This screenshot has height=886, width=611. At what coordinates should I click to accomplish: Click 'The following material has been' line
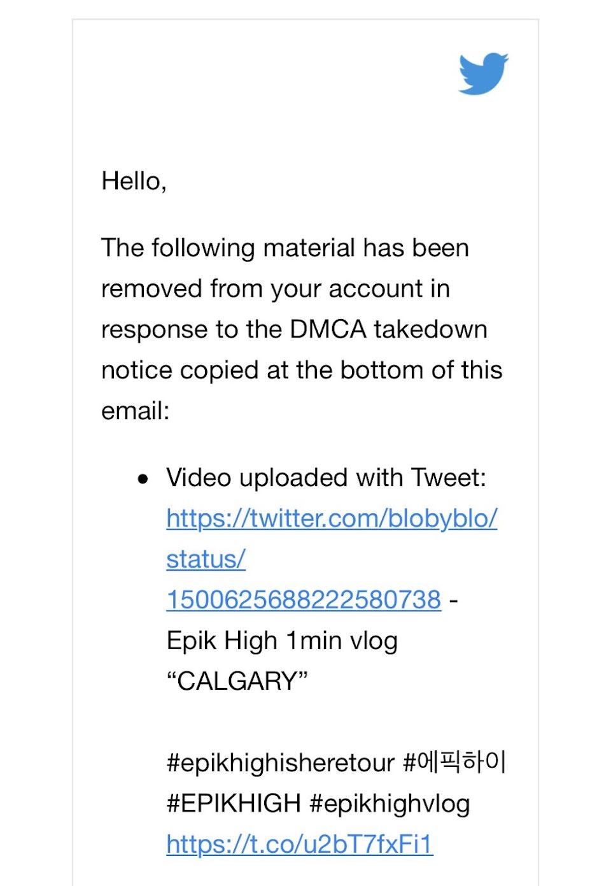point(285,248)
